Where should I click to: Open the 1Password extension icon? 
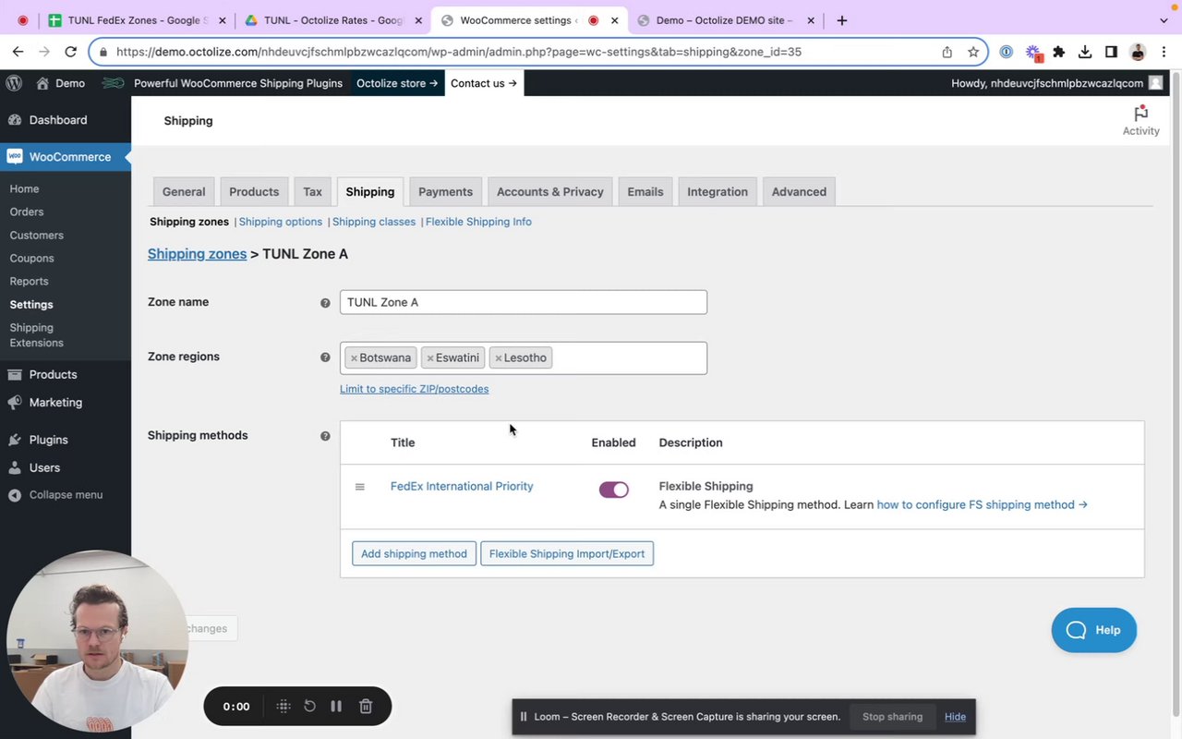point(1007,52)
